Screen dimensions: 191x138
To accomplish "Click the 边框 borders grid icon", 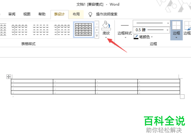I will point(176,25).
